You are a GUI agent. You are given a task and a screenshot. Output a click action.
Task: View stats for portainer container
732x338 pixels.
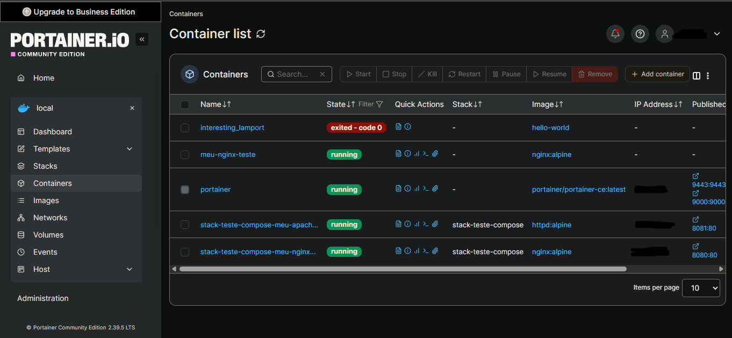click(417, 189)
